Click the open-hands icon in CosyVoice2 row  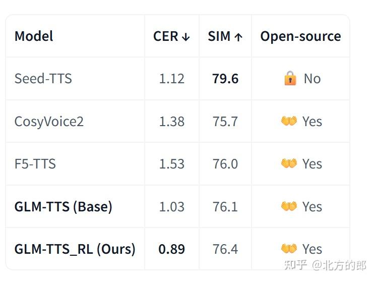tap(289, 121)
